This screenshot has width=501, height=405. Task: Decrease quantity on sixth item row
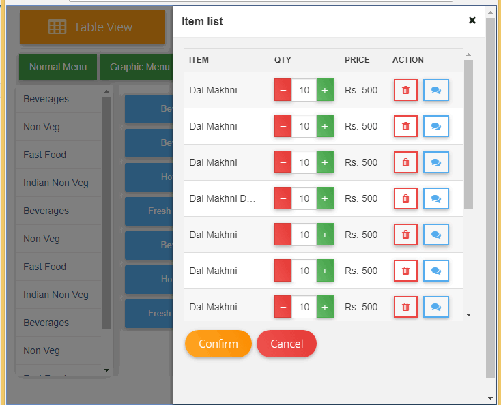click(x=283, y=271)
